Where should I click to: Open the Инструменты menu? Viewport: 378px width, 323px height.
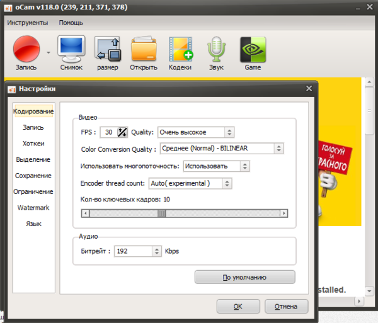28,23
